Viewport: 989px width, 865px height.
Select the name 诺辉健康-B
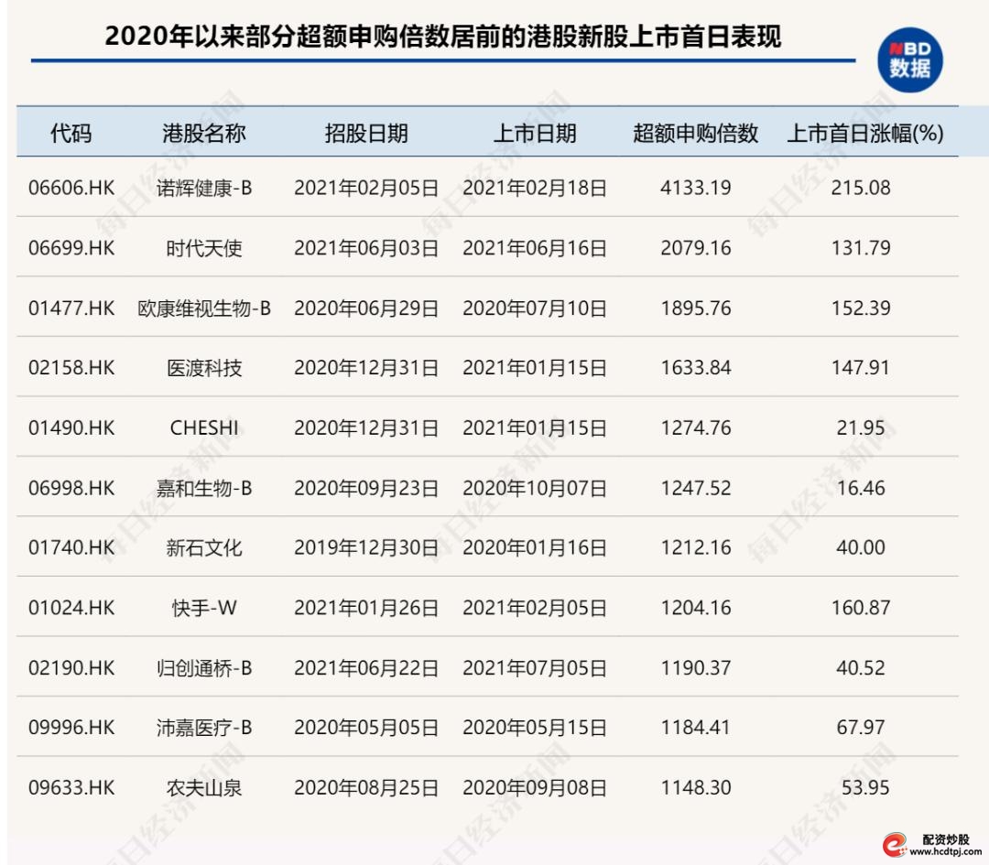tap(203, 188)
